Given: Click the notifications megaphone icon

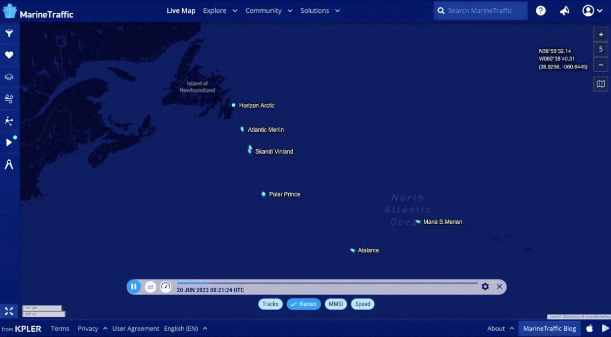Looking at the screenshot, I should coord(564,11).
